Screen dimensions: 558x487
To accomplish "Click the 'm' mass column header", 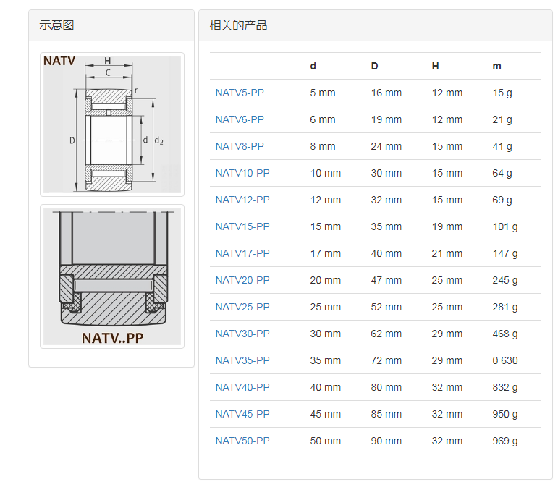I will pos(496,66).
